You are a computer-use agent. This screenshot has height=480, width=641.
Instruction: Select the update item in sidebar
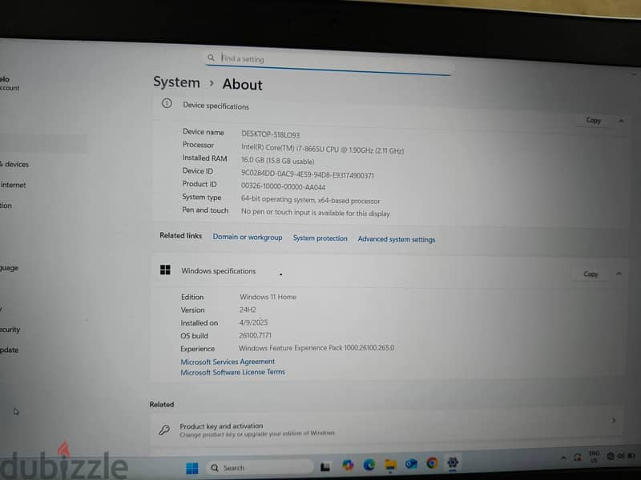[10, 350]
